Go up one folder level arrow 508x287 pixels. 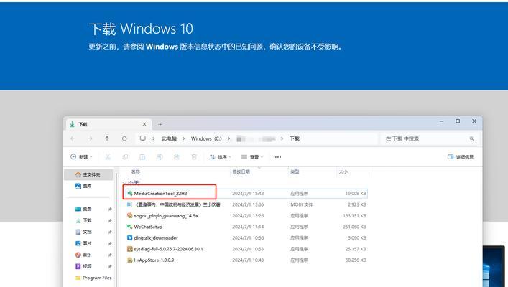click(x=107, y=138)
